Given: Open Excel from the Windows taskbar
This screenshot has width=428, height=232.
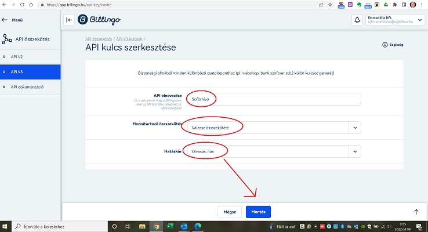Looking at the screenshot, I should [171, 226].
